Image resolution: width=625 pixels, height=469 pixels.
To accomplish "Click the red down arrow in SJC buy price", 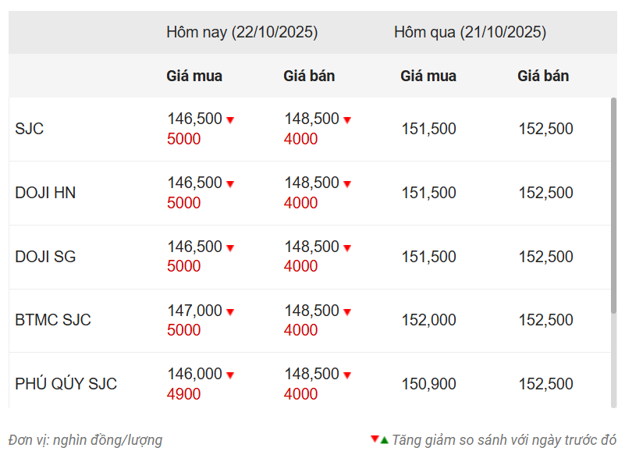I will click(x=230, y=120).
